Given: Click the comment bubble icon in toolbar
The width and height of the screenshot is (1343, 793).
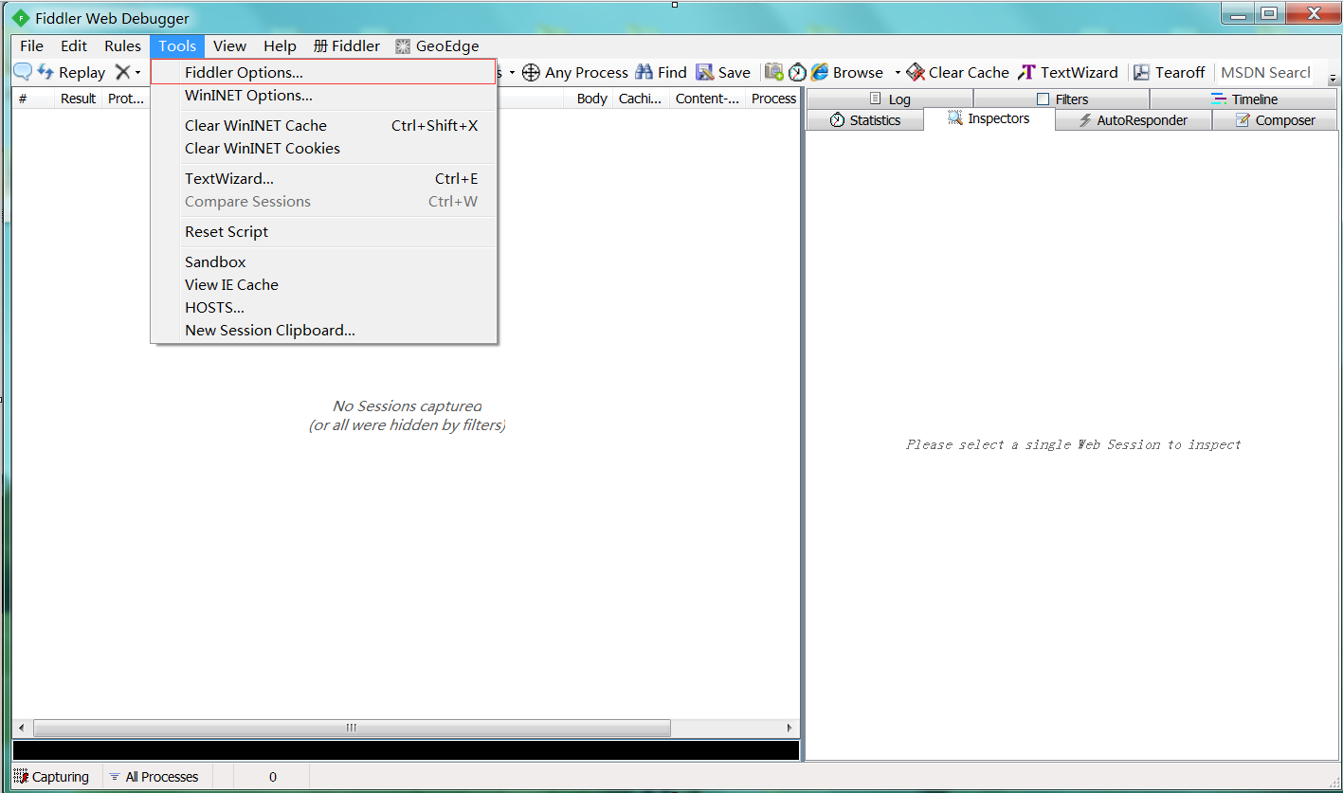Looking at the screenshot, I should (22, 72).
